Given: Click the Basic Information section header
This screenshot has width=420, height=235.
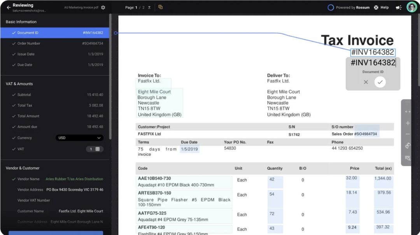Looking at the screenshot, I should (x=21, y=22).
